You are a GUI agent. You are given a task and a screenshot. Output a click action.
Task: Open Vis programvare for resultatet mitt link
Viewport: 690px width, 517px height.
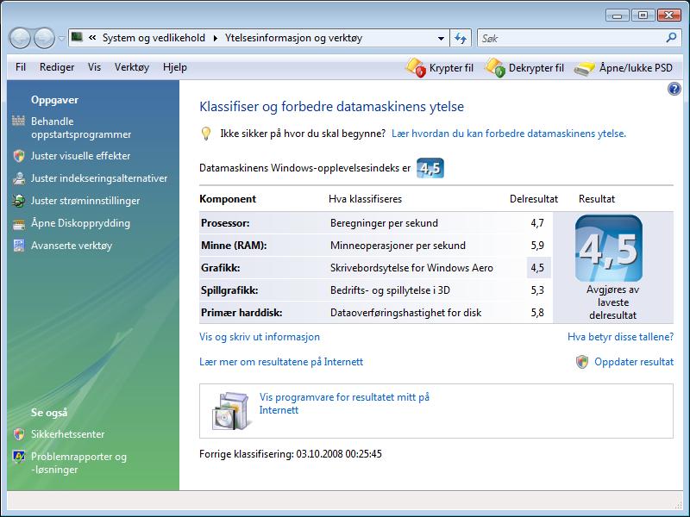[x=344, y=403]
